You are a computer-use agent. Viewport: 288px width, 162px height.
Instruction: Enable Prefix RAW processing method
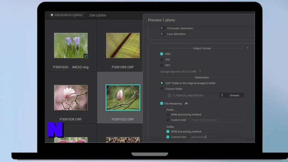click(x=168, y=114)
